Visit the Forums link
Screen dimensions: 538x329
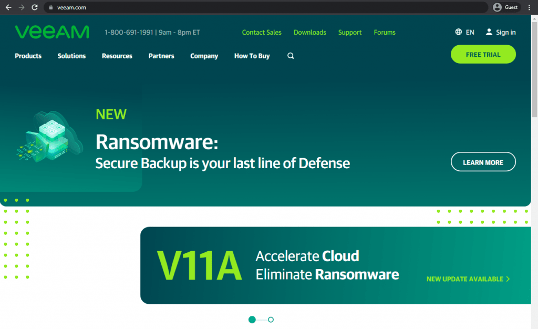385,32
